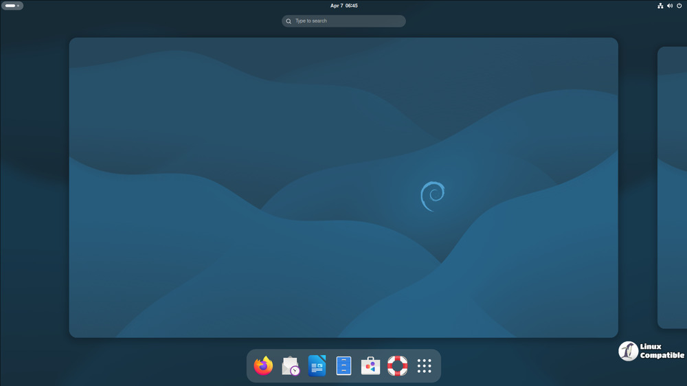Start LibreOffice Writer from the dock
687x386 pixels.
317,366
